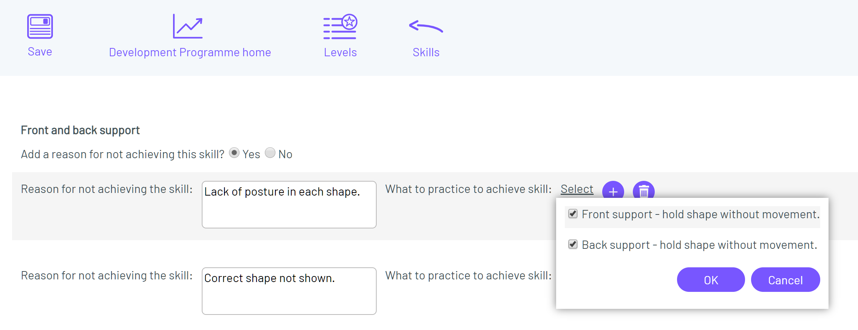Select the Yes radio button

234,153
